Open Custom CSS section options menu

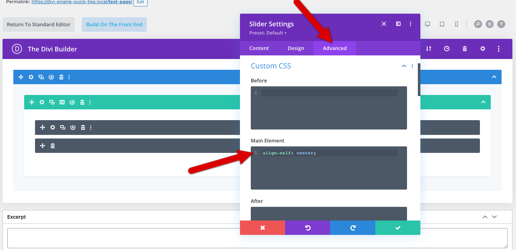point(412,66)
